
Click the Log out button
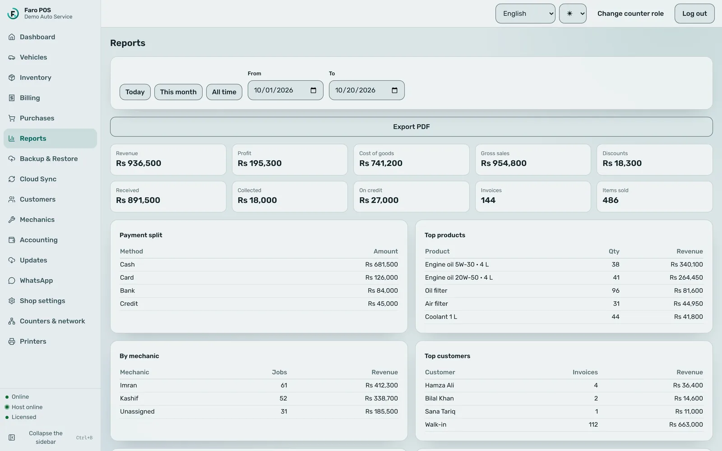tap(694, 14)
